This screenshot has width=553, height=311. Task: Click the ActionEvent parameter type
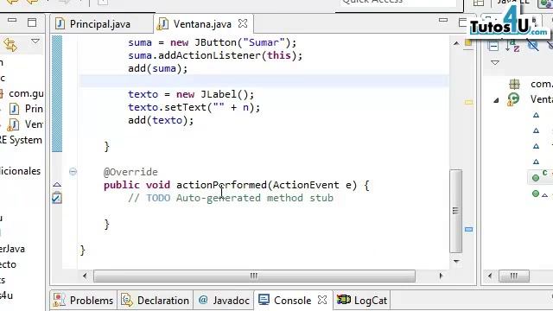306,185
